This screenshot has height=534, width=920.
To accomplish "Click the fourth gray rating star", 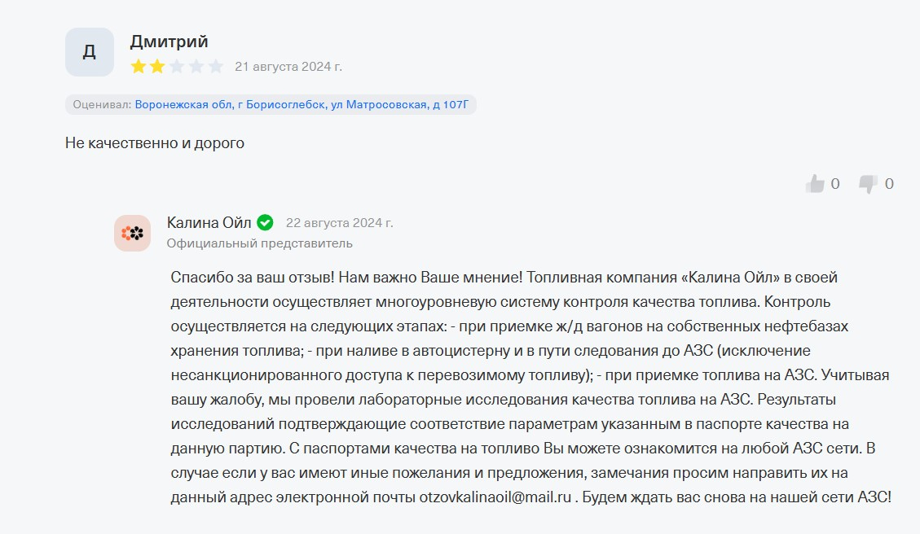I will [196, 67].
